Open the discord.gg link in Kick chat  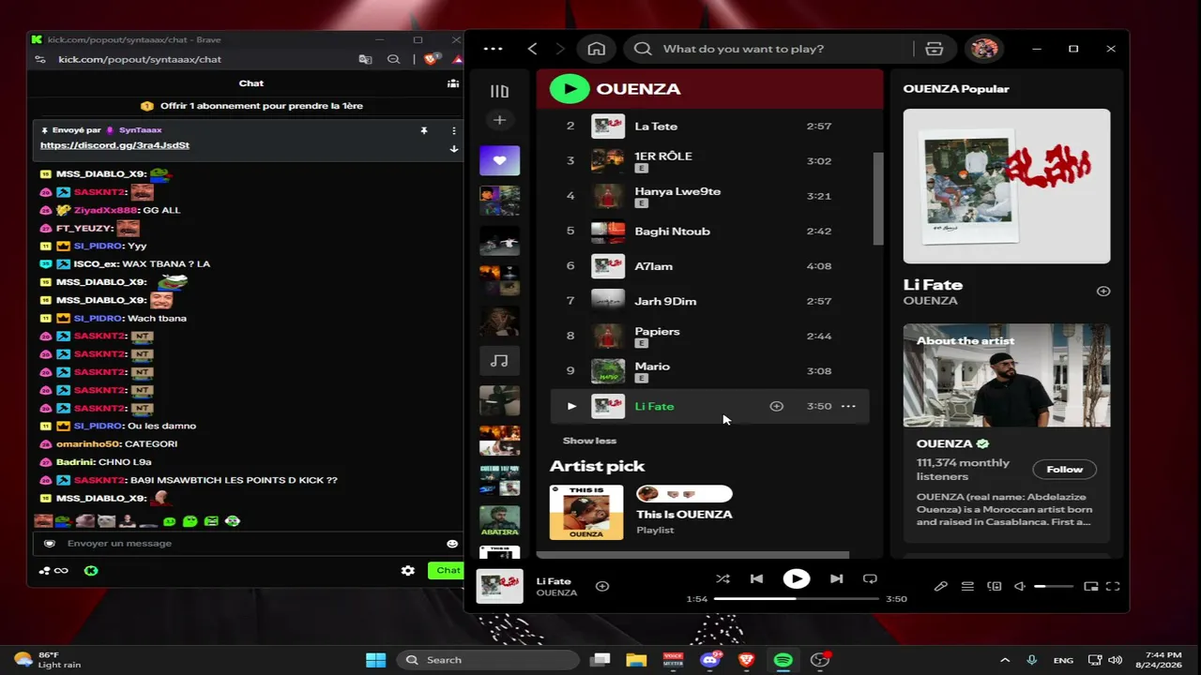(114, 145)
